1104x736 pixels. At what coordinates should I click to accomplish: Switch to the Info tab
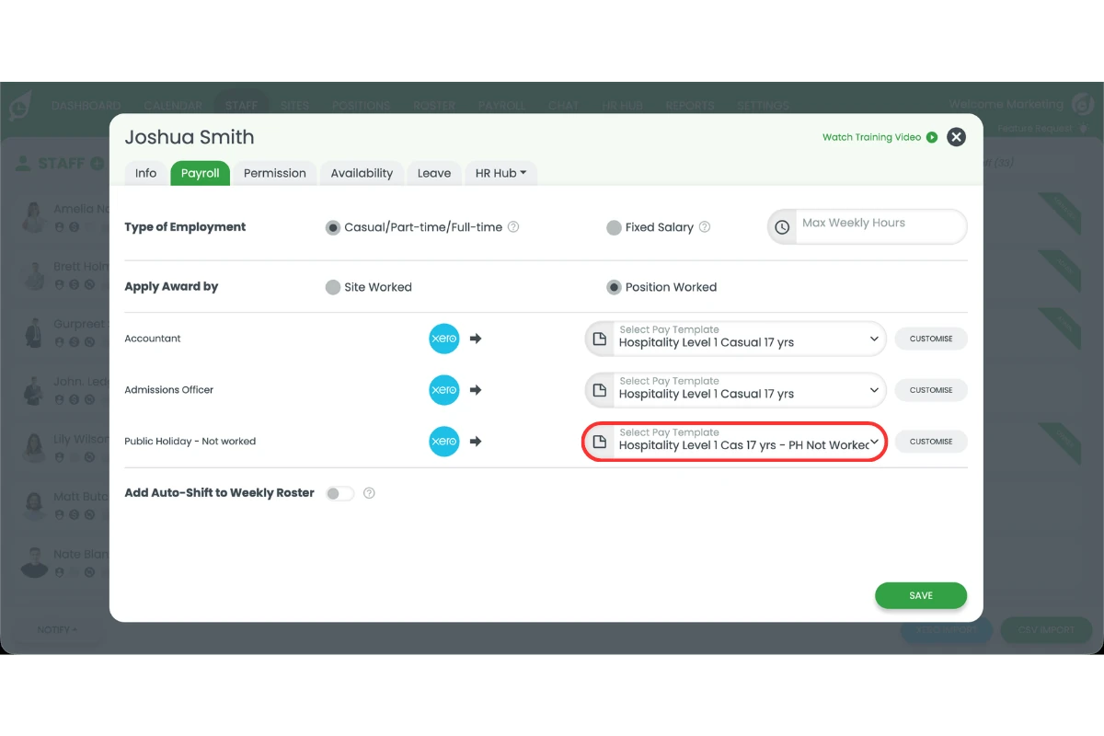(145, 173)
